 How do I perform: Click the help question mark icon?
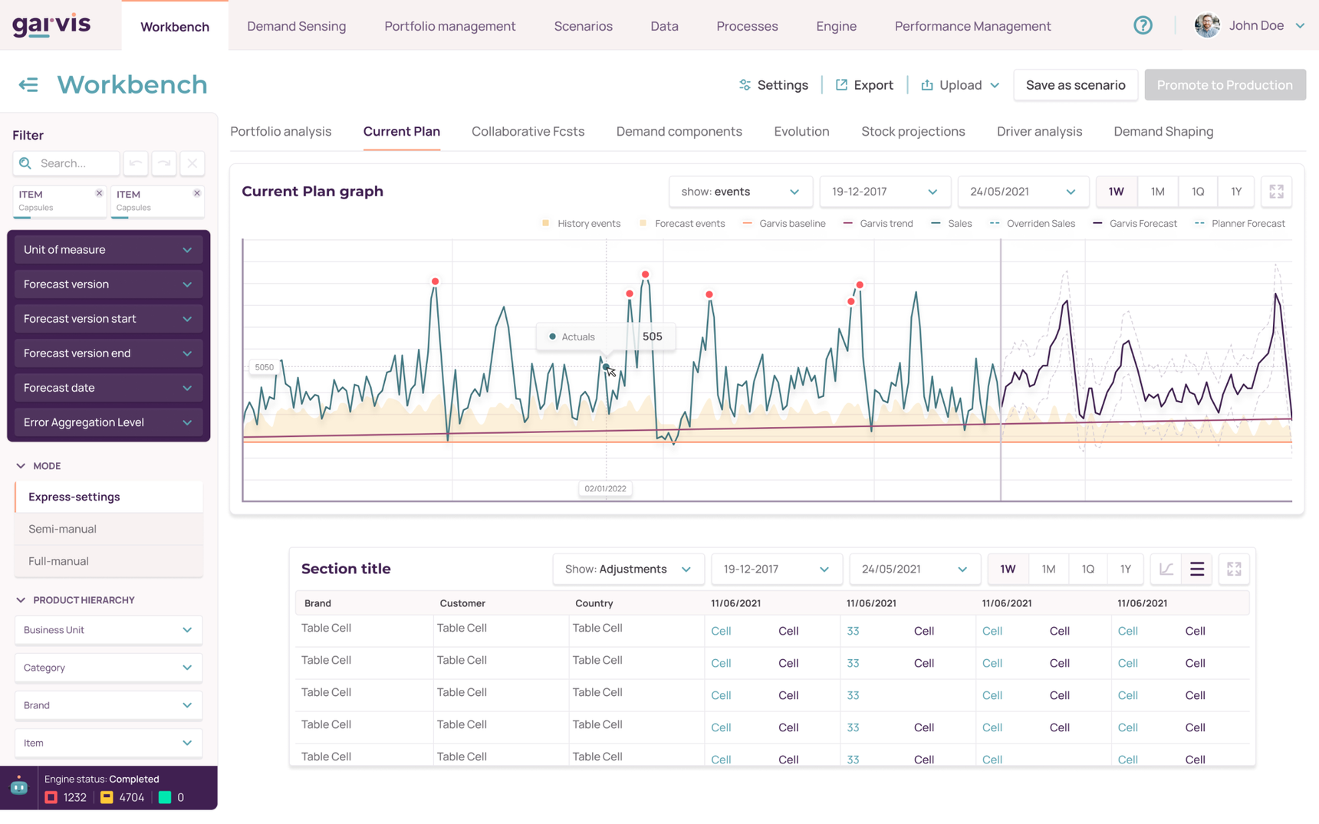coord(1143,25)
